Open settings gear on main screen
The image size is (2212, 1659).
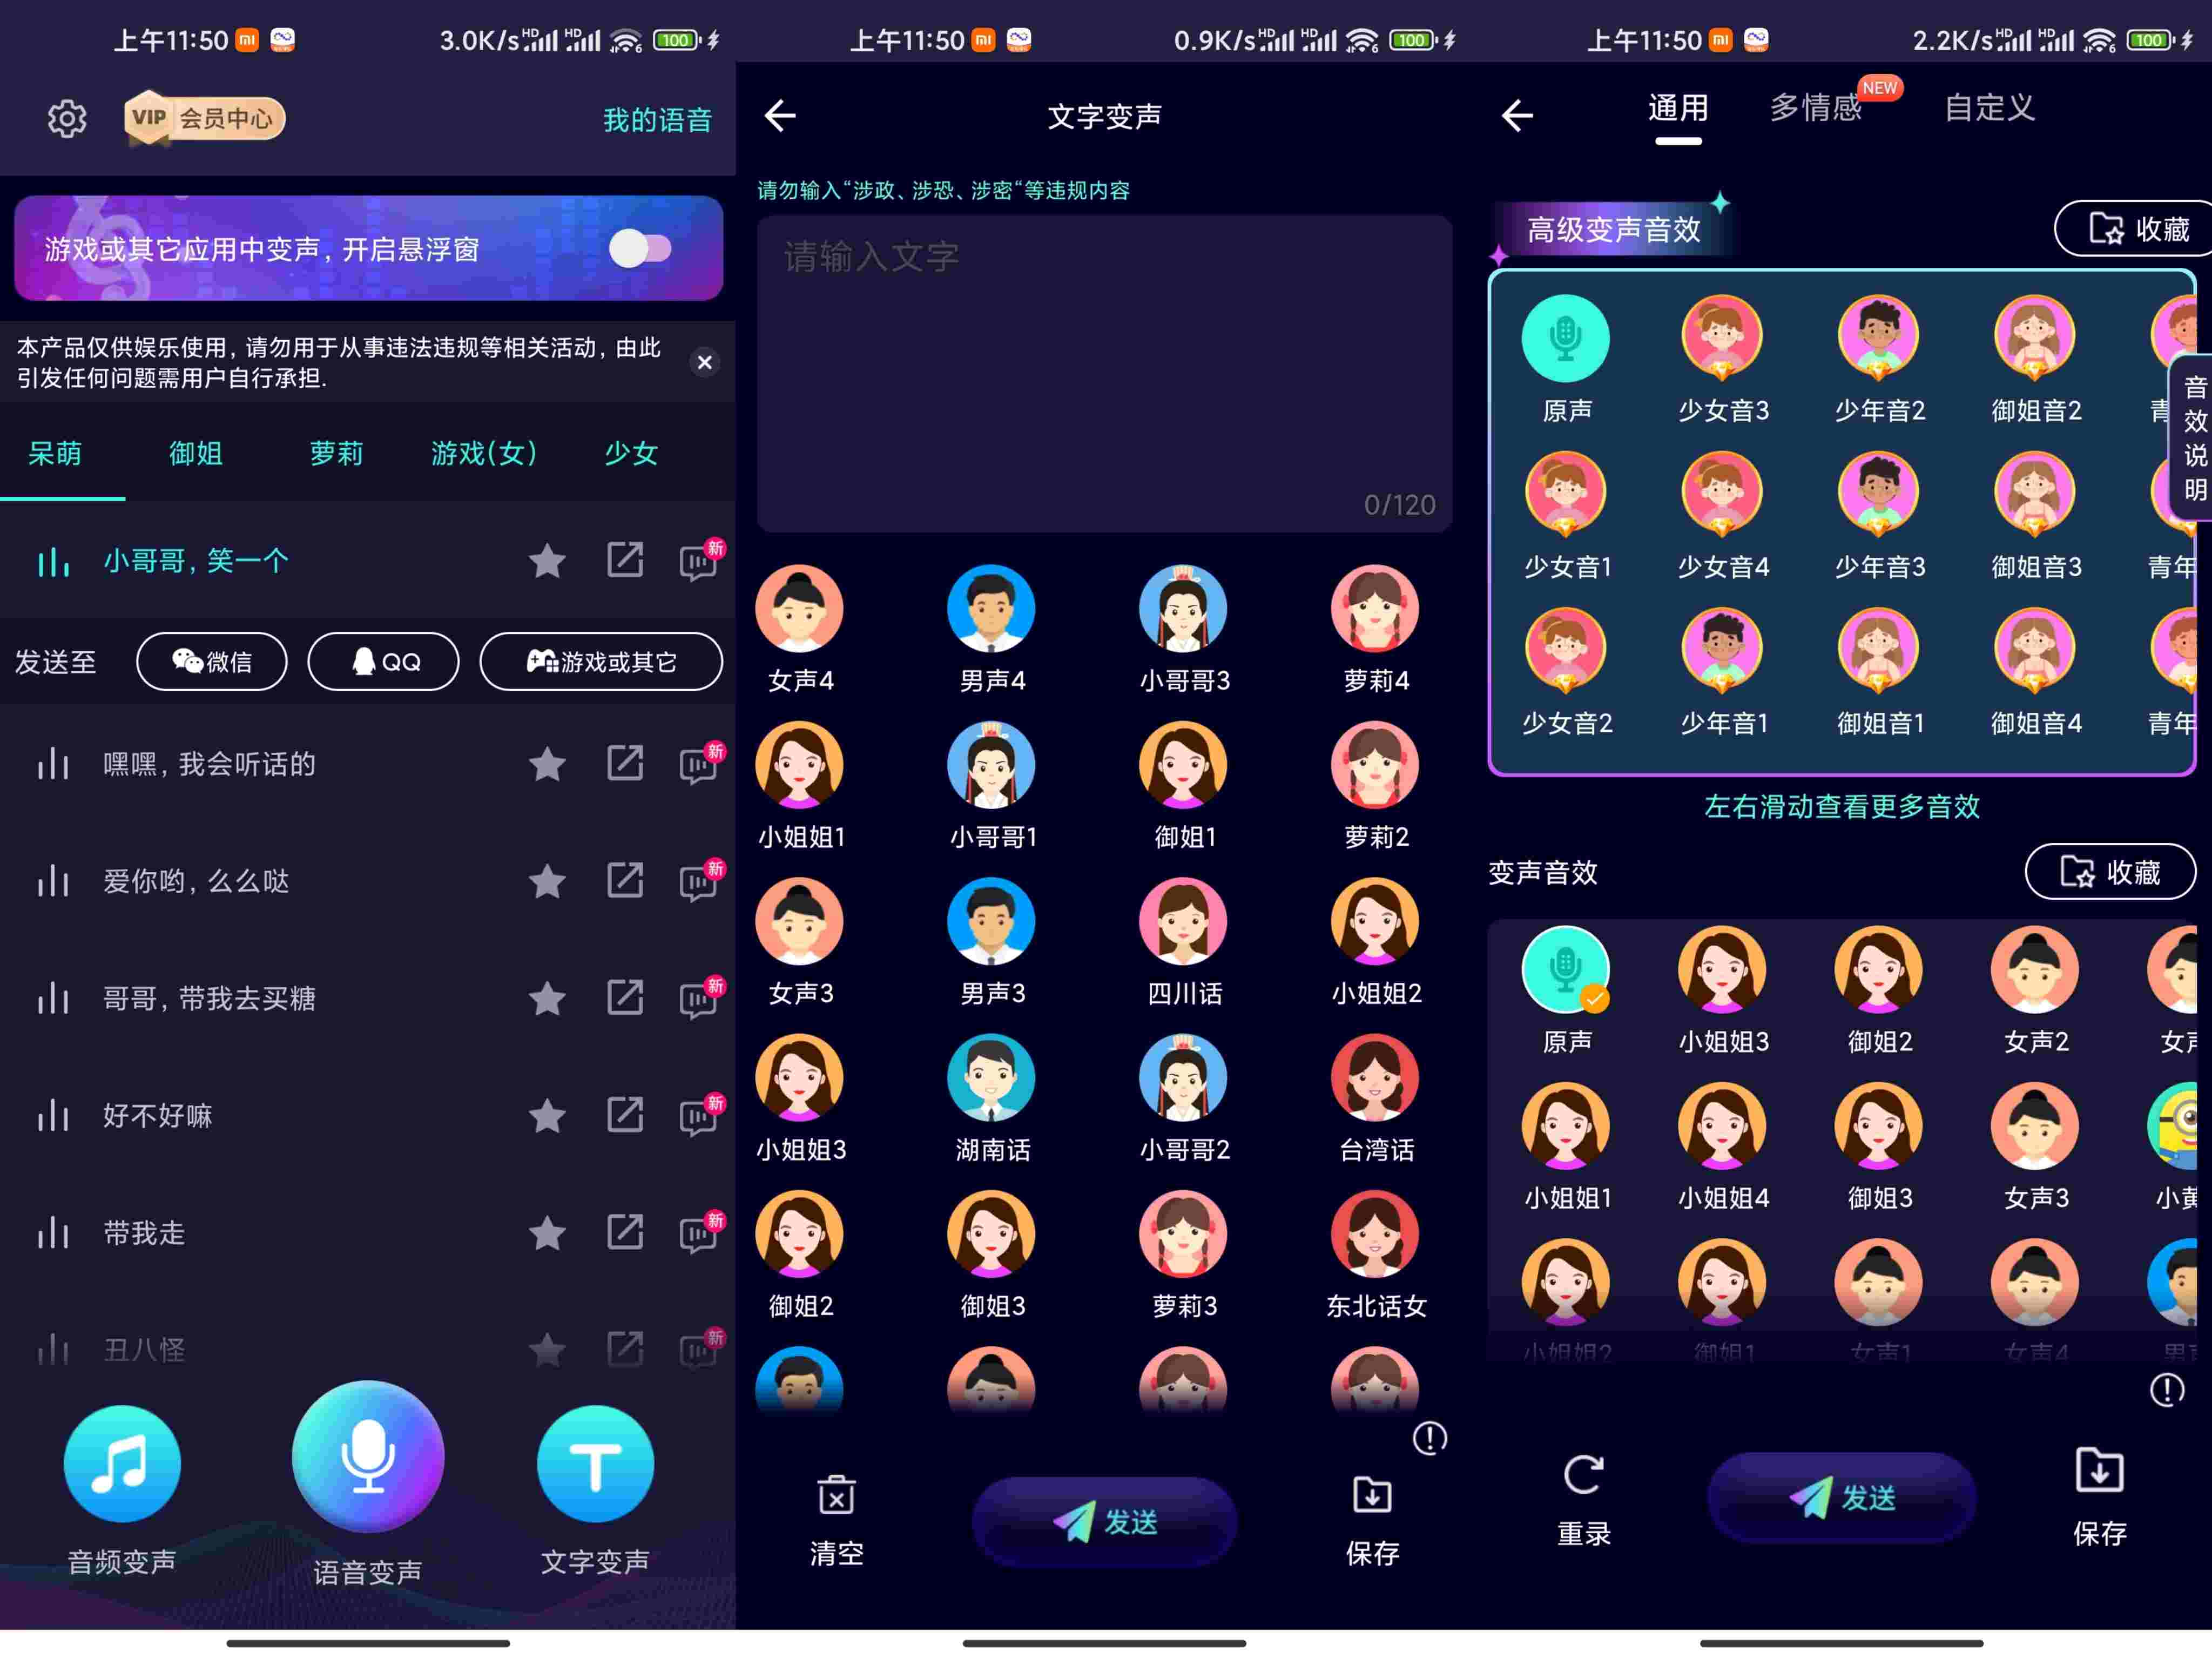tap(67, 119)
